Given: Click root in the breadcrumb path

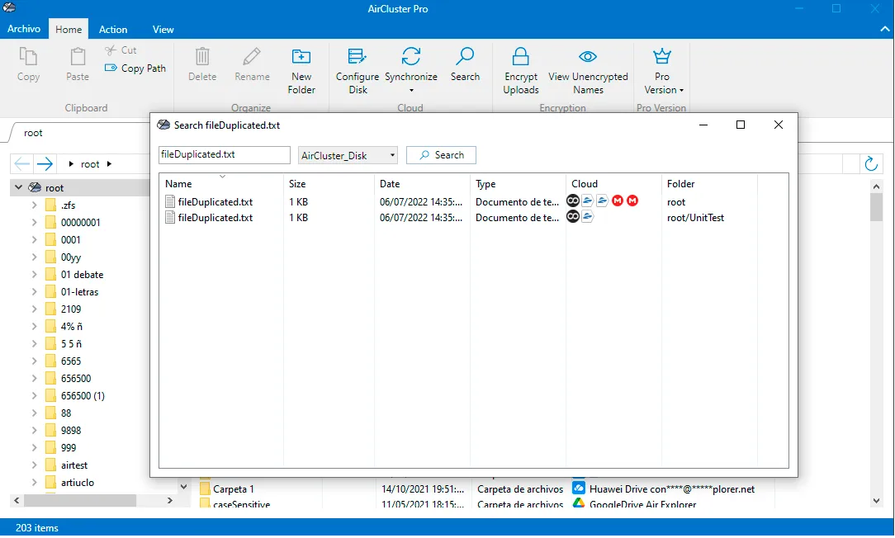Looking at the screenshot, I should 90,164.
